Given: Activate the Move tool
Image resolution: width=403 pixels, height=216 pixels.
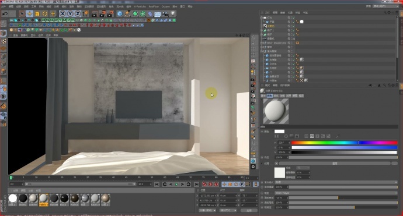Looking at the screenshot, I should tap(30, 13).
